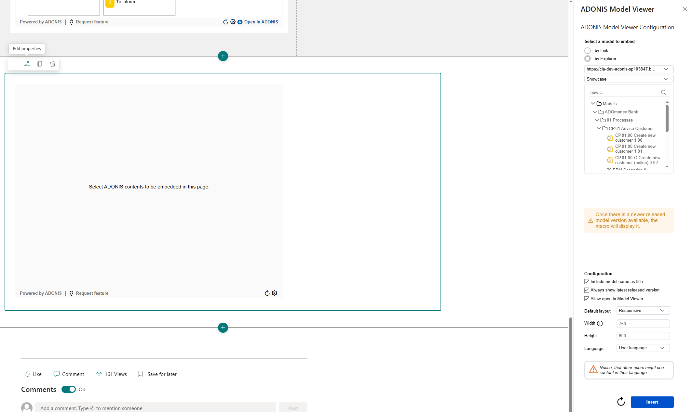692x412 pixels.
Task: Click the refresh icon beside Insert
Action: point(621,402)
